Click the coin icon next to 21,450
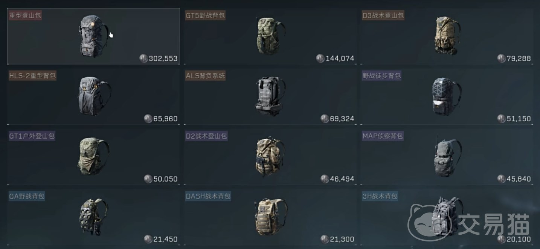 pos(148,239)
